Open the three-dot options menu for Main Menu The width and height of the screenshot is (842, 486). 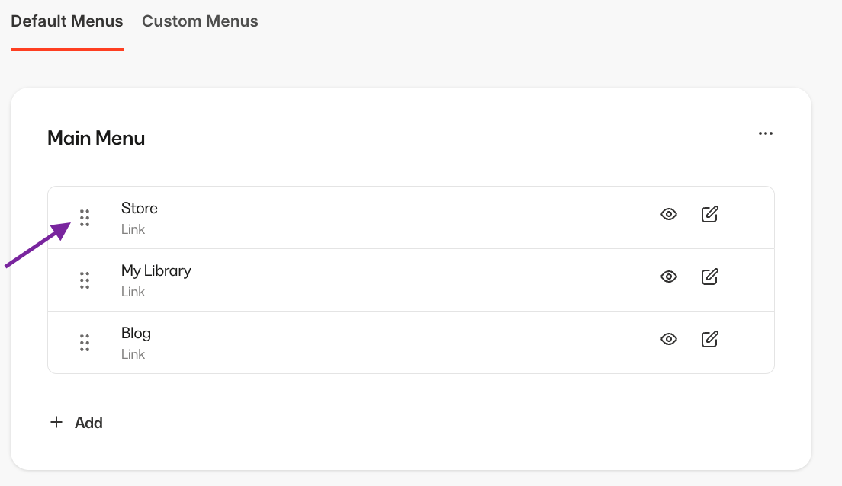766,133
